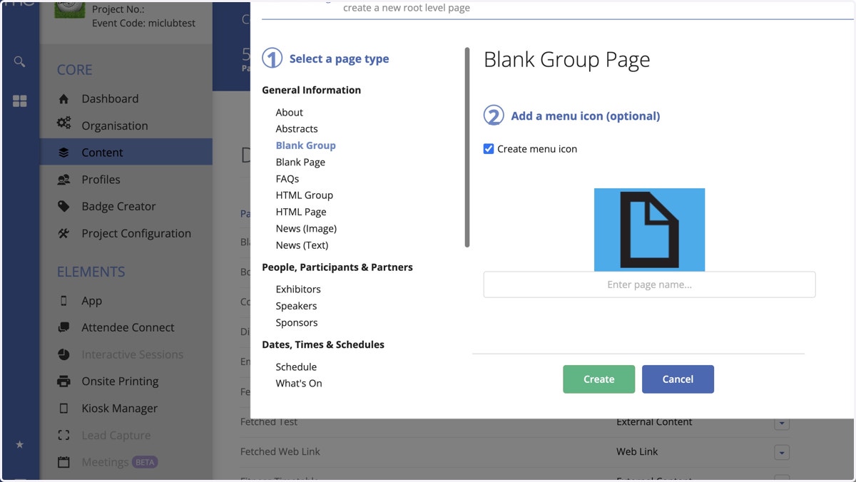The width and height of the screenshot is (856, 482).
Task: Select About page type
Action: (289, 112)
